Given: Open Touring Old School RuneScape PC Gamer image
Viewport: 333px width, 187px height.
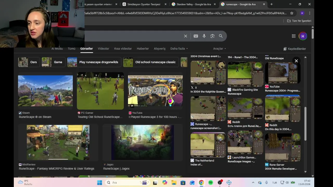Looking at the screenshot, I should [100, 91].
